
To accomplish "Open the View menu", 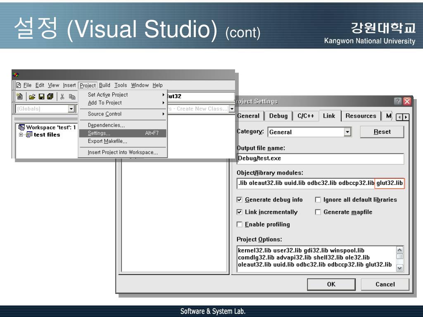I will (x=53, y=85).
